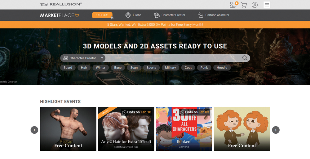Click the iClone icon in navigation

[x=128, y=15]
